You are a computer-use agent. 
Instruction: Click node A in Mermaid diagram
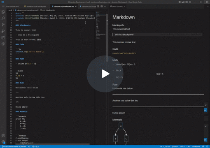coord(121,126)
